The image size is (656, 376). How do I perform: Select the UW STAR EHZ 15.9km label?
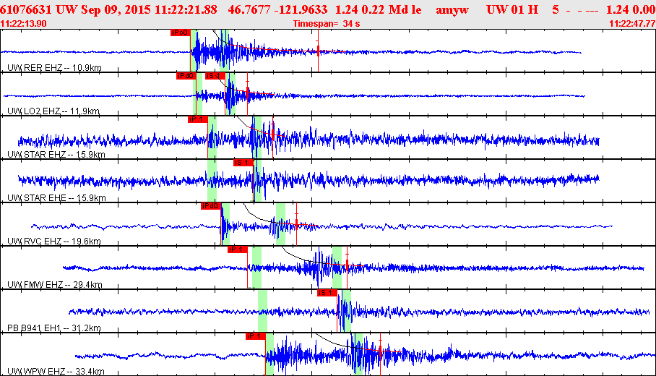coord(56,154)
